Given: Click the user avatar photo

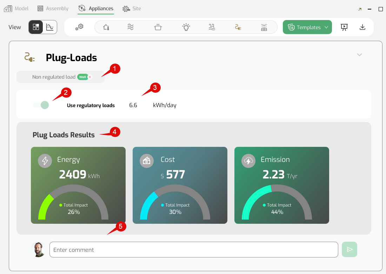Looking at the screenshot, I should [x=38, y=249].
